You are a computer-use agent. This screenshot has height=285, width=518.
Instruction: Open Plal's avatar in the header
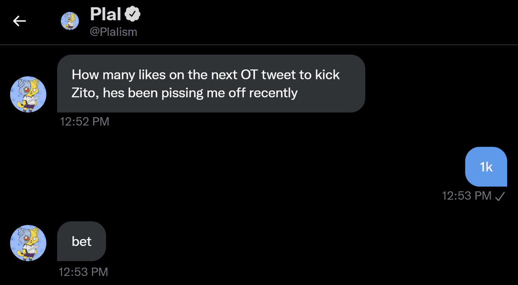pyautogui.click(x=69, y=21)
